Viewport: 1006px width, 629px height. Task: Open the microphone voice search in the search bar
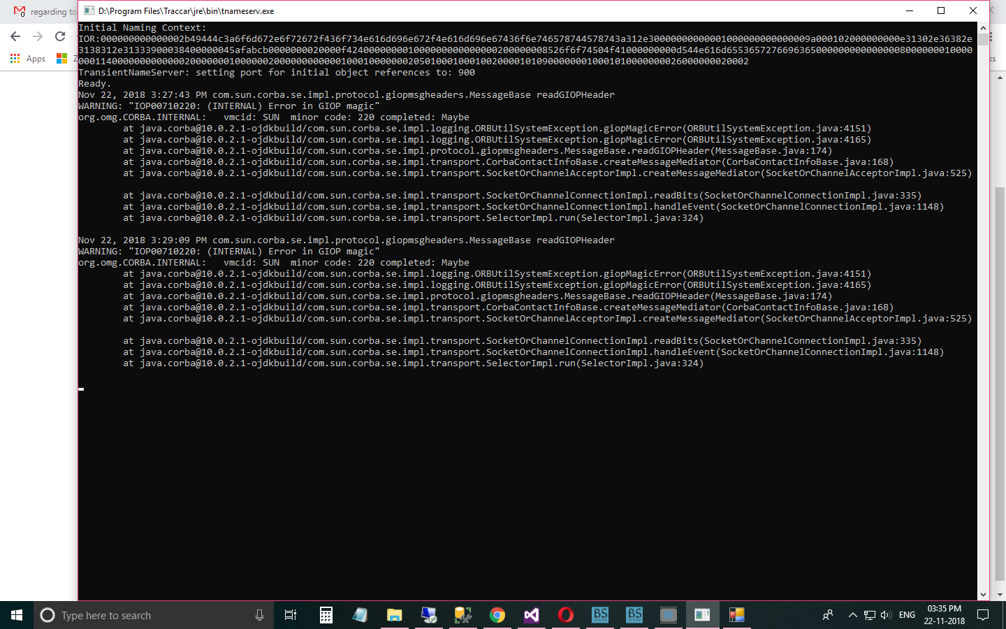[x=261, y=615]
